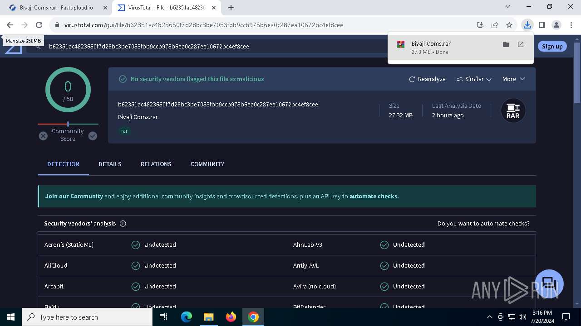
Task: Reload the VirusTotal page
Action: click(39, 25)
